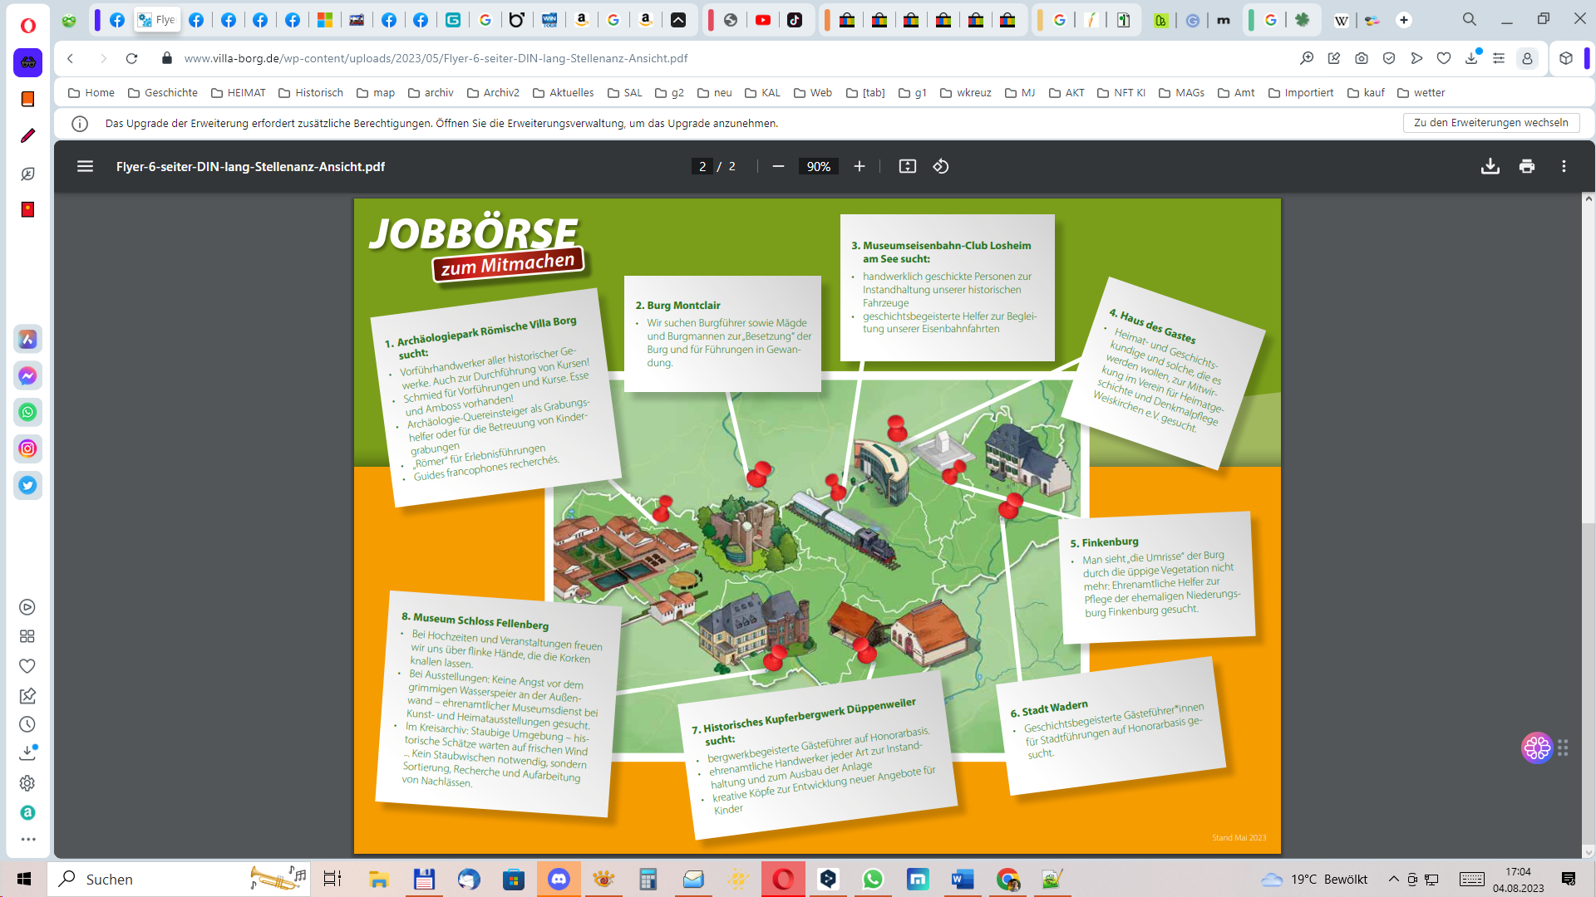The height and width of the screenshot is (897, 1596).
Task: Go forward to next page
Action: [x=103, y=58]
